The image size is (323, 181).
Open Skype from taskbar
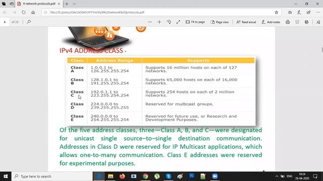[x=169, y=176]
